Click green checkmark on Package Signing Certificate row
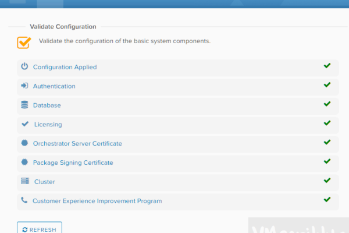The image size is (349, 233). pyautogui.click(x=327, y=161)
